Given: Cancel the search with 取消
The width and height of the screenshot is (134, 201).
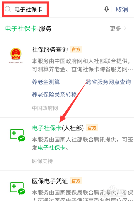Looking at the screenshot, I should (122, 9).
